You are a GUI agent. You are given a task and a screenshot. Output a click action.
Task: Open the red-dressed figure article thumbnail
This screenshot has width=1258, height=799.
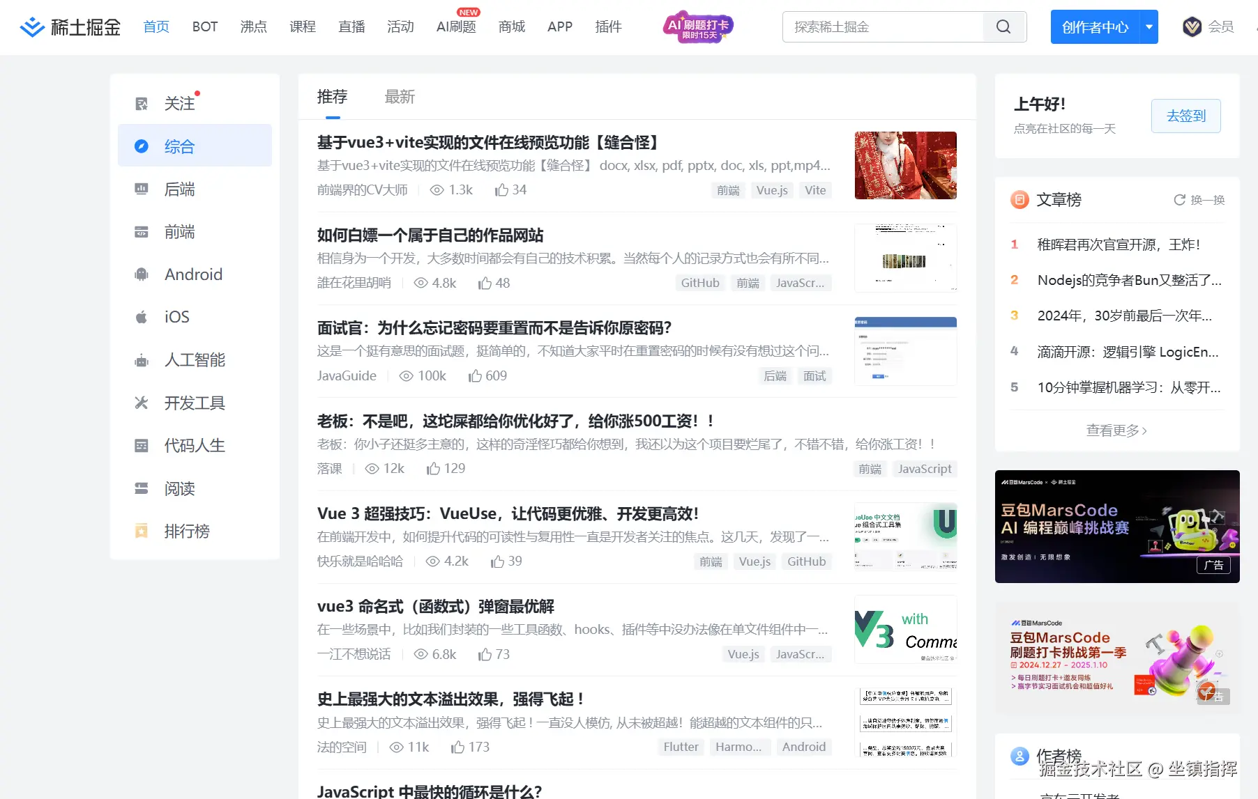click(906, 165)
